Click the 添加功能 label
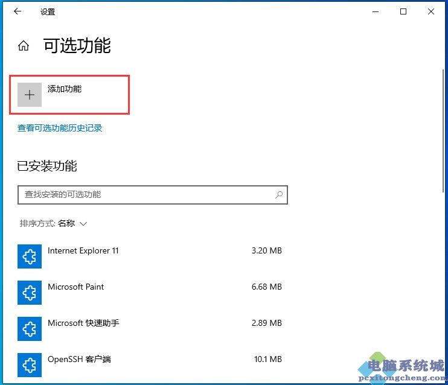Image resolution: width=448 pixels, height=385 pixels. (65, 89)
